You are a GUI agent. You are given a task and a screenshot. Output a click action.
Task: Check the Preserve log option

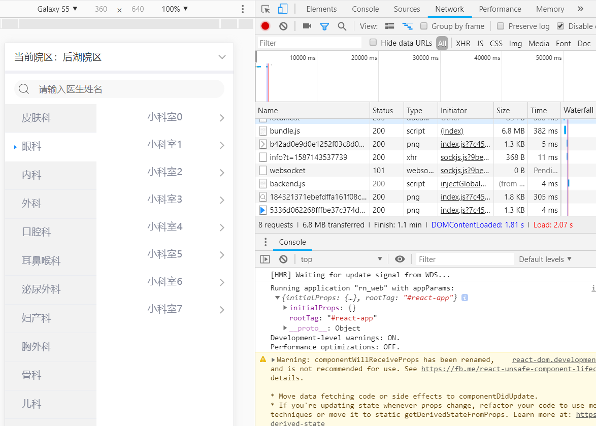501,26
